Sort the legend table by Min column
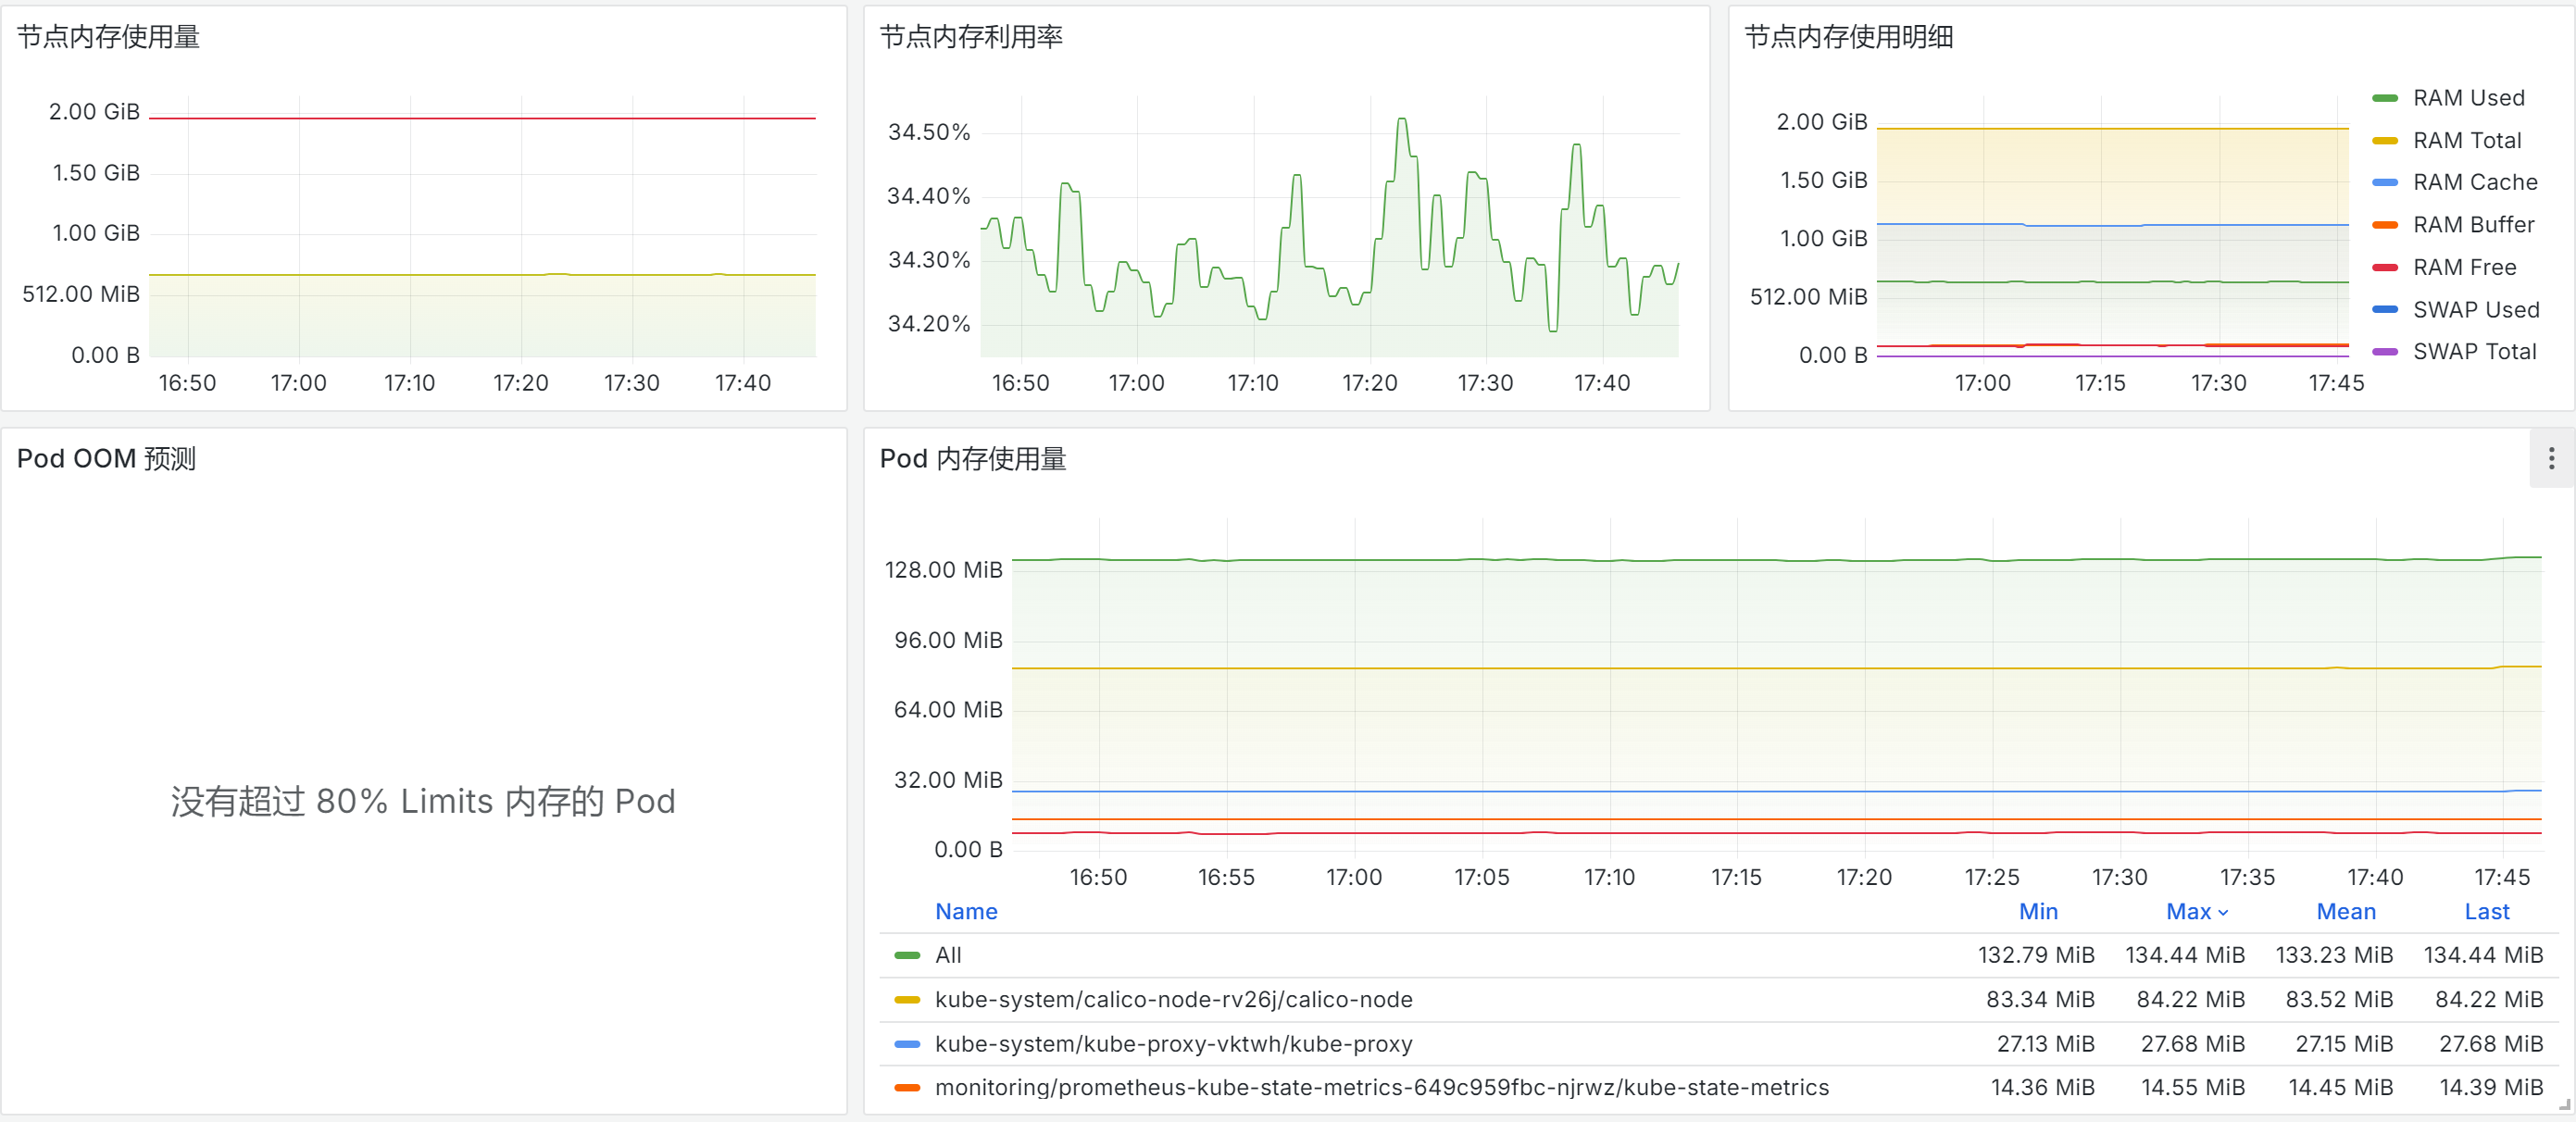Viewport: 2576px width, 1122px height. [2037, 912]
